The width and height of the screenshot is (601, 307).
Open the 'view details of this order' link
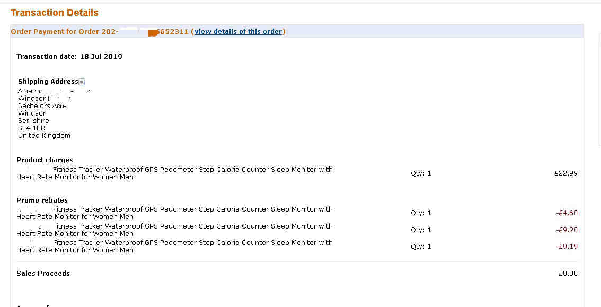[238, 31]
